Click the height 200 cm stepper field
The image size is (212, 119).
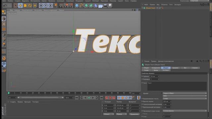[x=167, y=101]
